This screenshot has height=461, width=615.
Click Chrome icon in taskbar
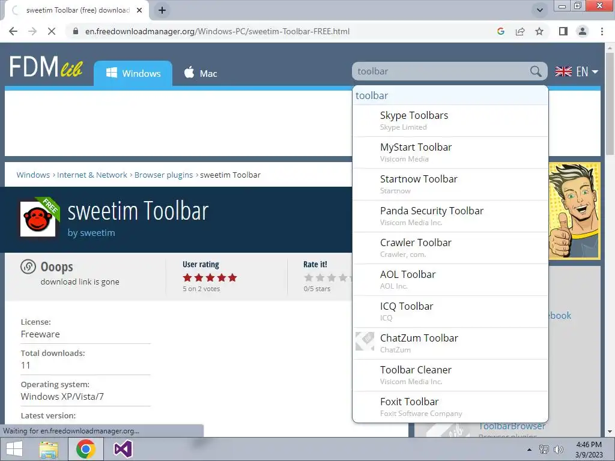[86, 449]
